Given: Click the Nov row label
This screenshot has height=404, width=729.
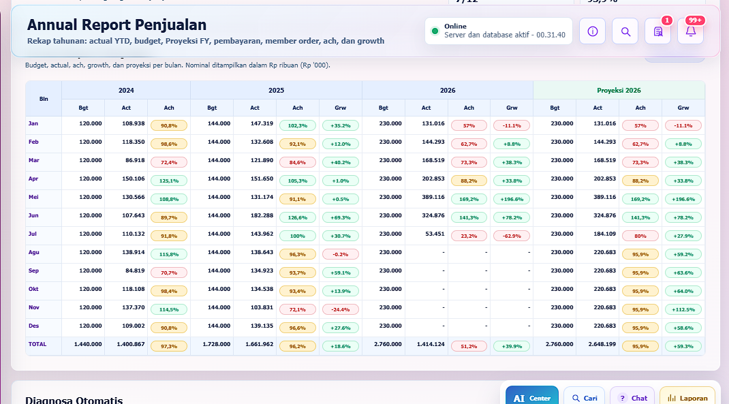Looking at the screenshot, I should tap(34, 307).
